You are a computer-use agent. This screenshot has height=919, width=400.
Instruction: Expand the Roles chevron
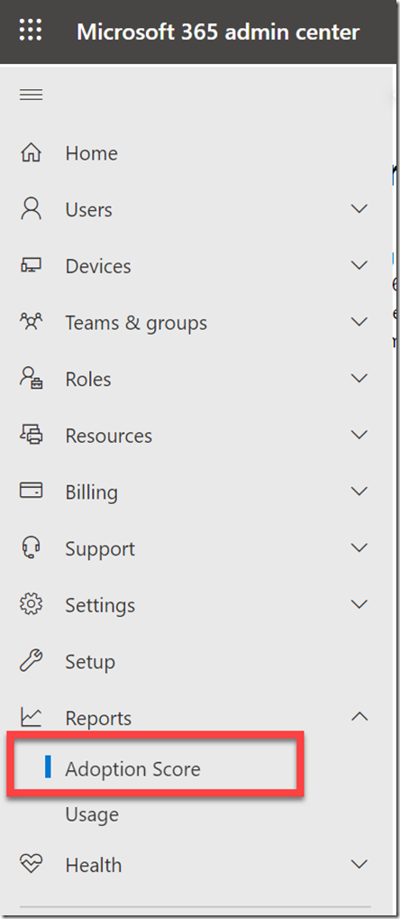coord(359,378)
